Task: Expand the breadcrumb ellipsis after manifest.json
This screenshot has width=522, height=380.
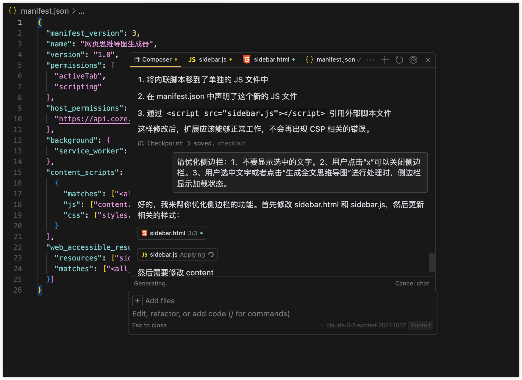Action: pyautogui.click(x=82, y=11)
